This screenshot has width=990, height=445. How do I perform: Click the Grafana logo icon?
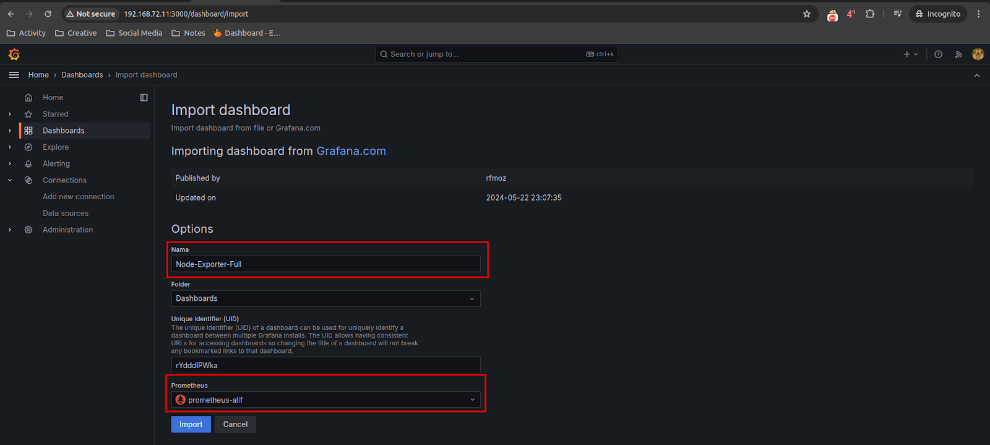click(14, 54)
